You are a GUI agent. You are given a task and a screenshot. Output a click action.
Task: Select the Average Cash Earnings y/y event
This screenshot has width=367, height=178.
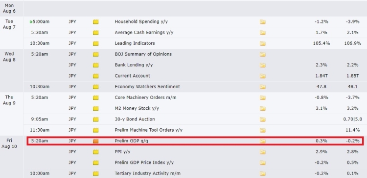[144, 32]
